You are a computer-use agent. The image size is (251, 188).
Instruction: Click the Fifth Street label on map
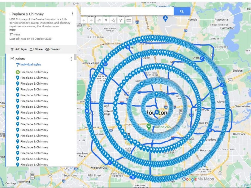click(94, 175)
